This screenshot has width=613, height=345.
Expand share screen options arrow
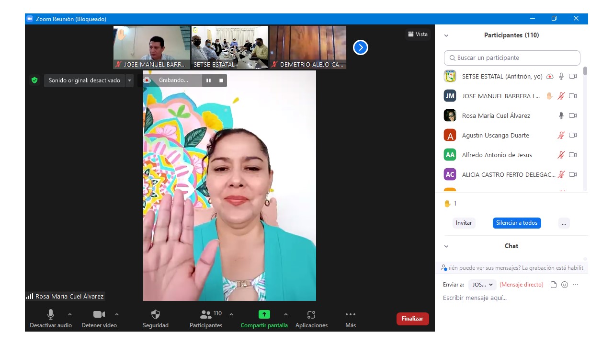pos(286,314)
